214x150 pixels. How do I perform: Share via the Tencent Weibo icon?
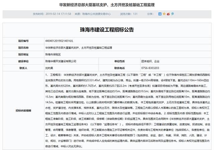tap(173, 14)
